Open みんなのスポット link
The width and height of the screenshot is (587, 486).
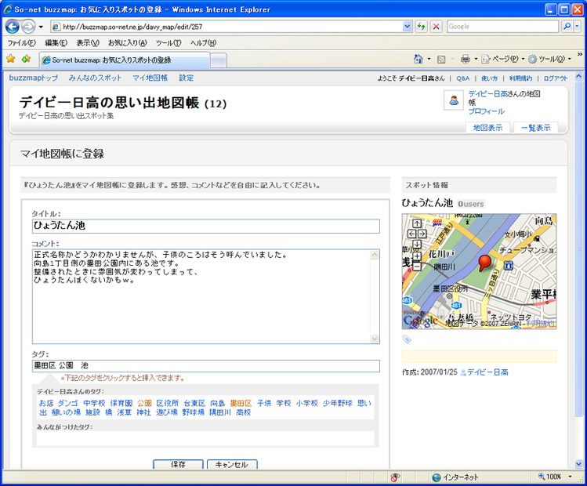pyautogui.click(x=95, y=78)
